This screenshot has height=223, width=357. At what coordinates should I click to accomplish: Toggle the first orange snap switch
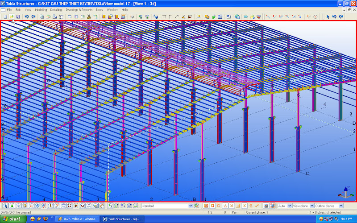tap(206, 206)
